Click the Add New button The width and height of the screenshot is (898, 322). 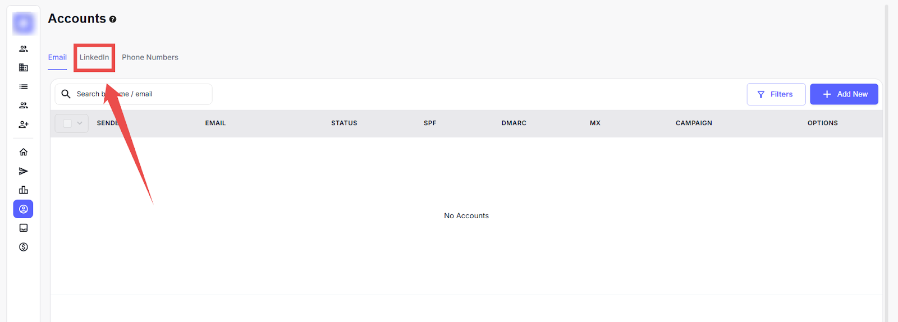(844, 94)
